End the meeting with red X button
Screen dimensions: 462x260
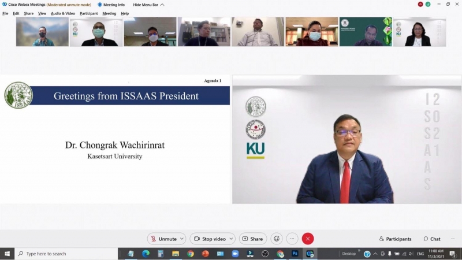click(x=308, y=239)
